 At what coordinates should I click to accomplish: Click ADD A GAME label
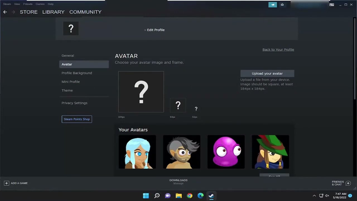click(x=19, y=183)
